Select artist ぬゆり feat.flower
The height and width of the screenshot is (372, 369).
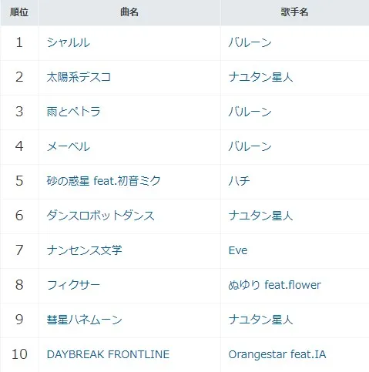click(x=274, y=285)
